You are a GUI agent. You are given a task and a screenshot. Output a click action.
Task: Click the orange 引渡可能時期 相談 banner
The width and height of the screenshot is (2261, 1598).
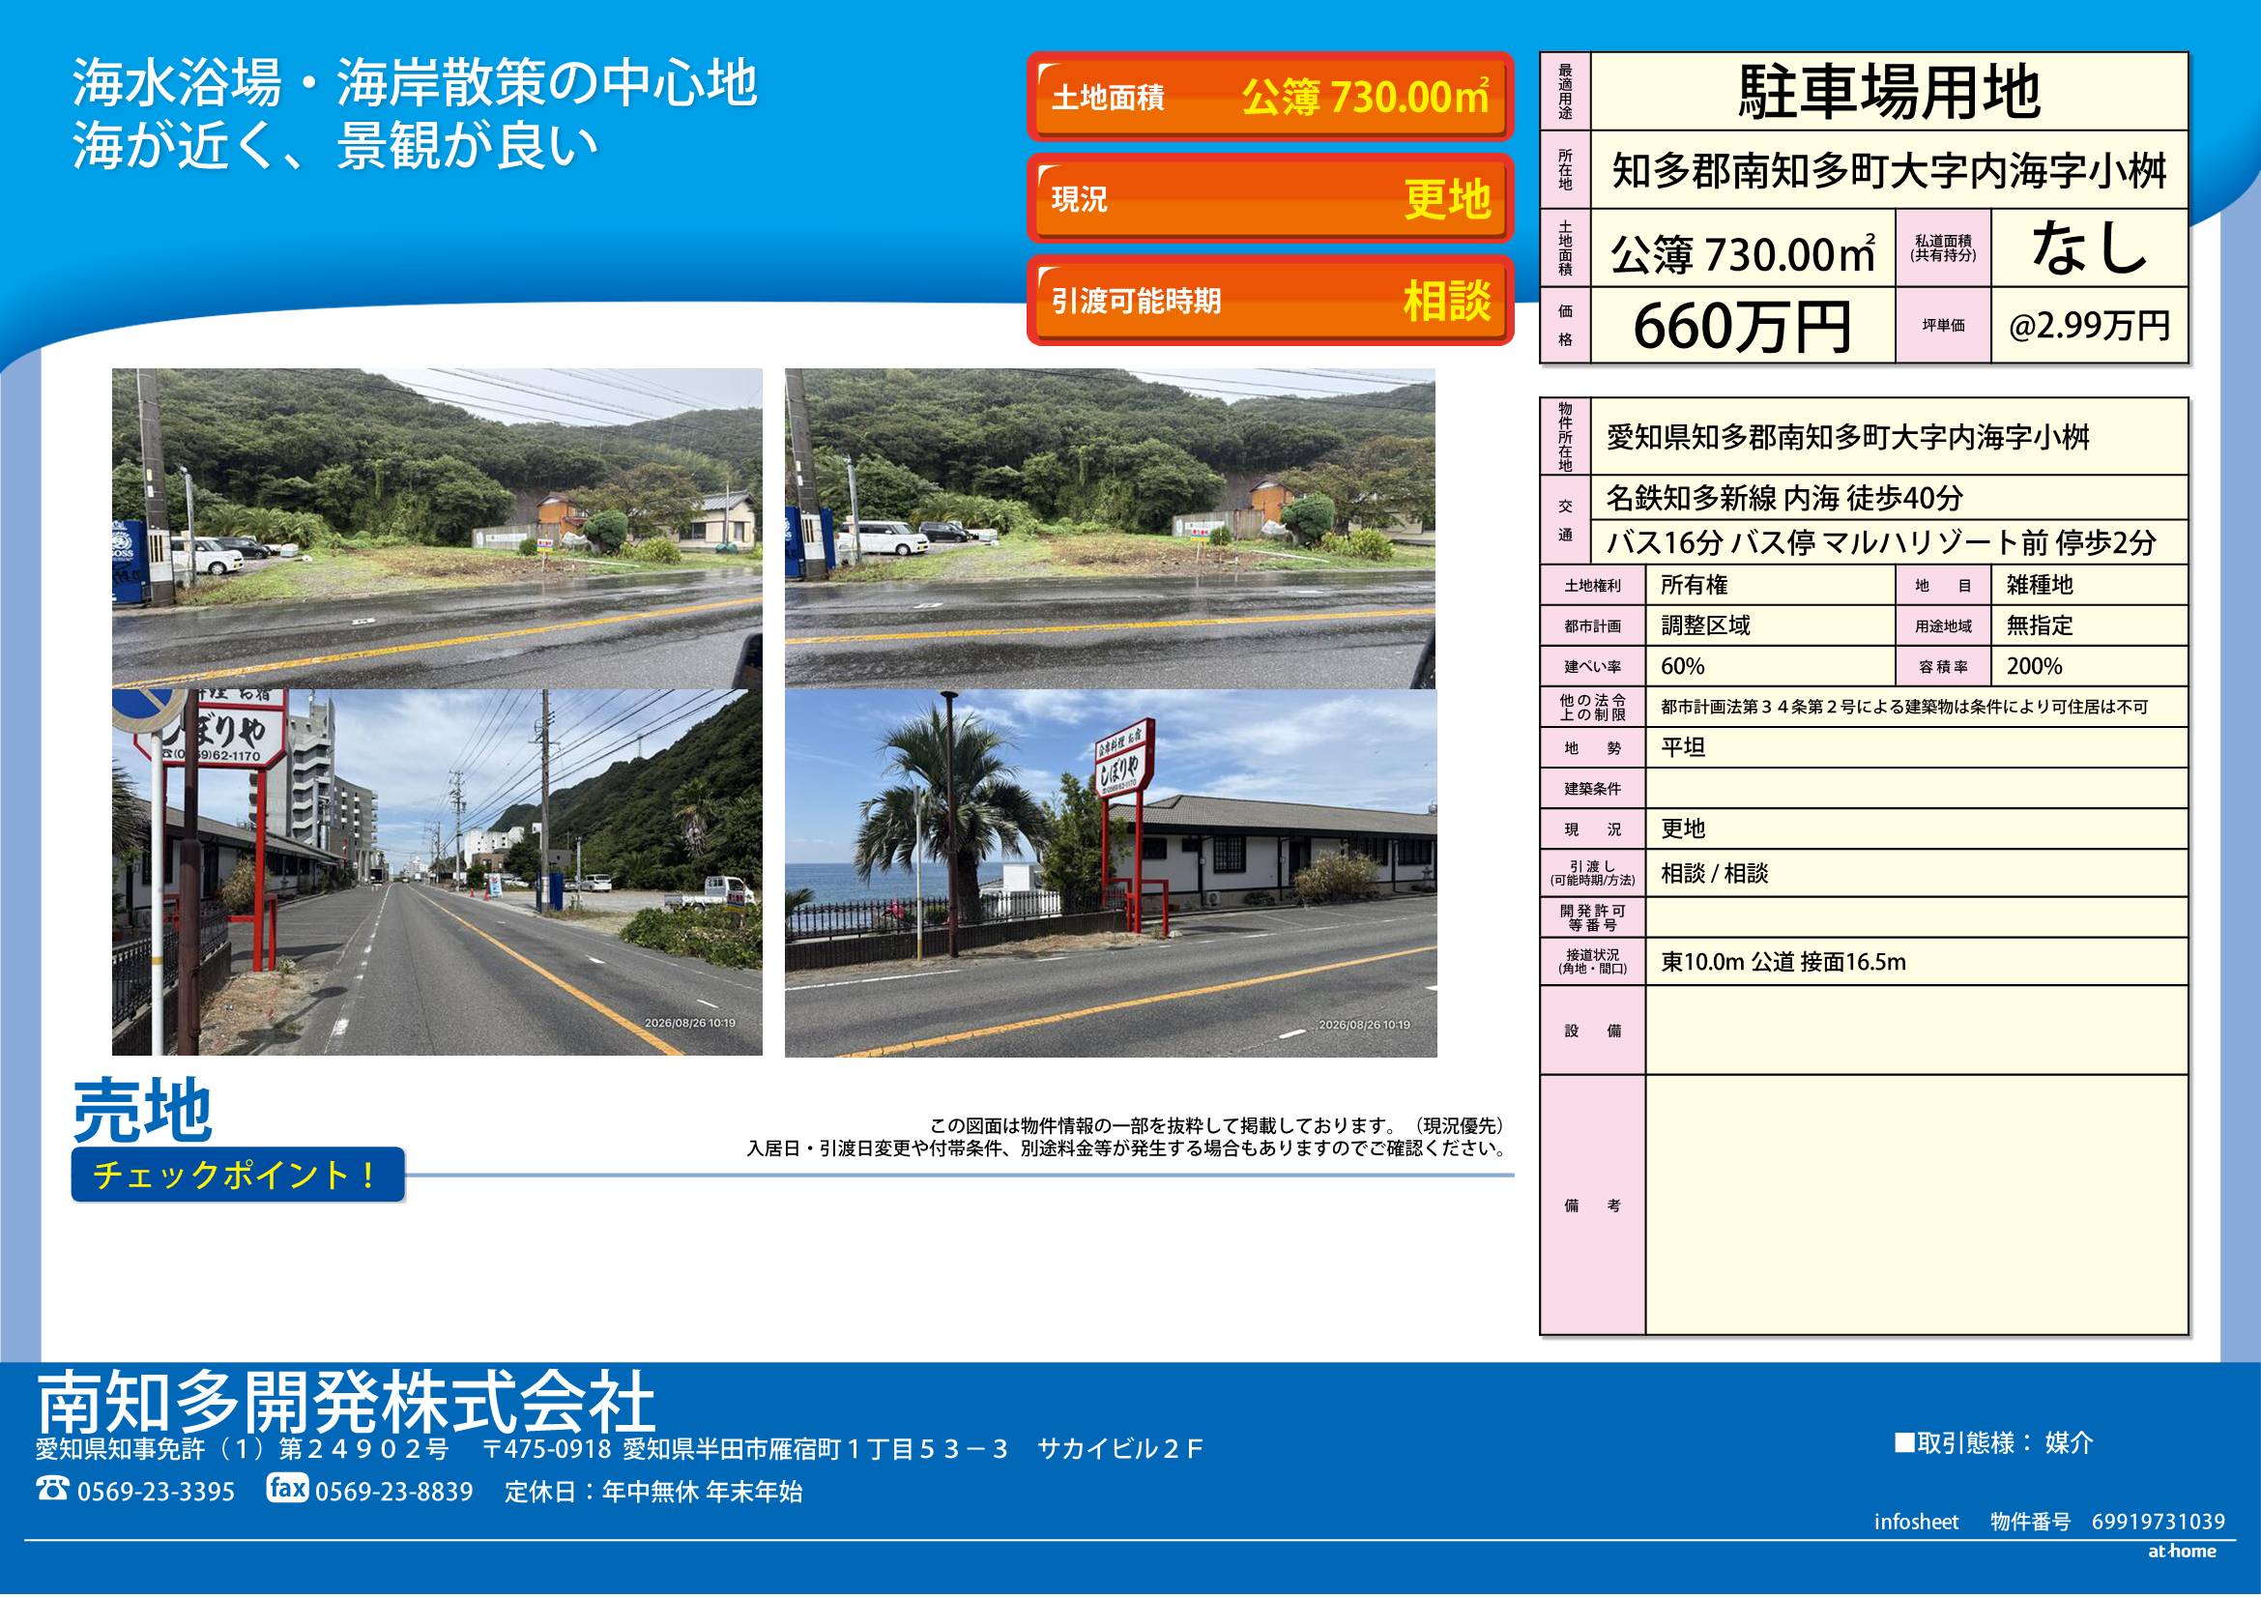(x=1270, y=302)
